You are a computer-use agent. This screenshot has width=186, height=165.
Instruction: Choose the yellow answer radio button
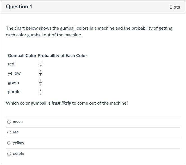coord(9,143)
